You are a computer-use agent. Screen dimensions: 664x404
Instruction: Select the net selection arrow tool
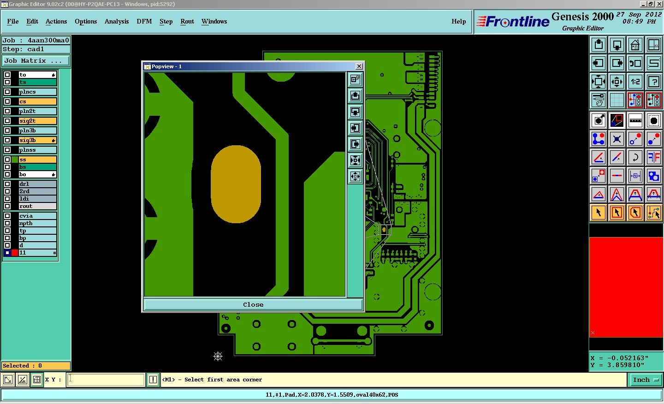click(x=654, y=213)
